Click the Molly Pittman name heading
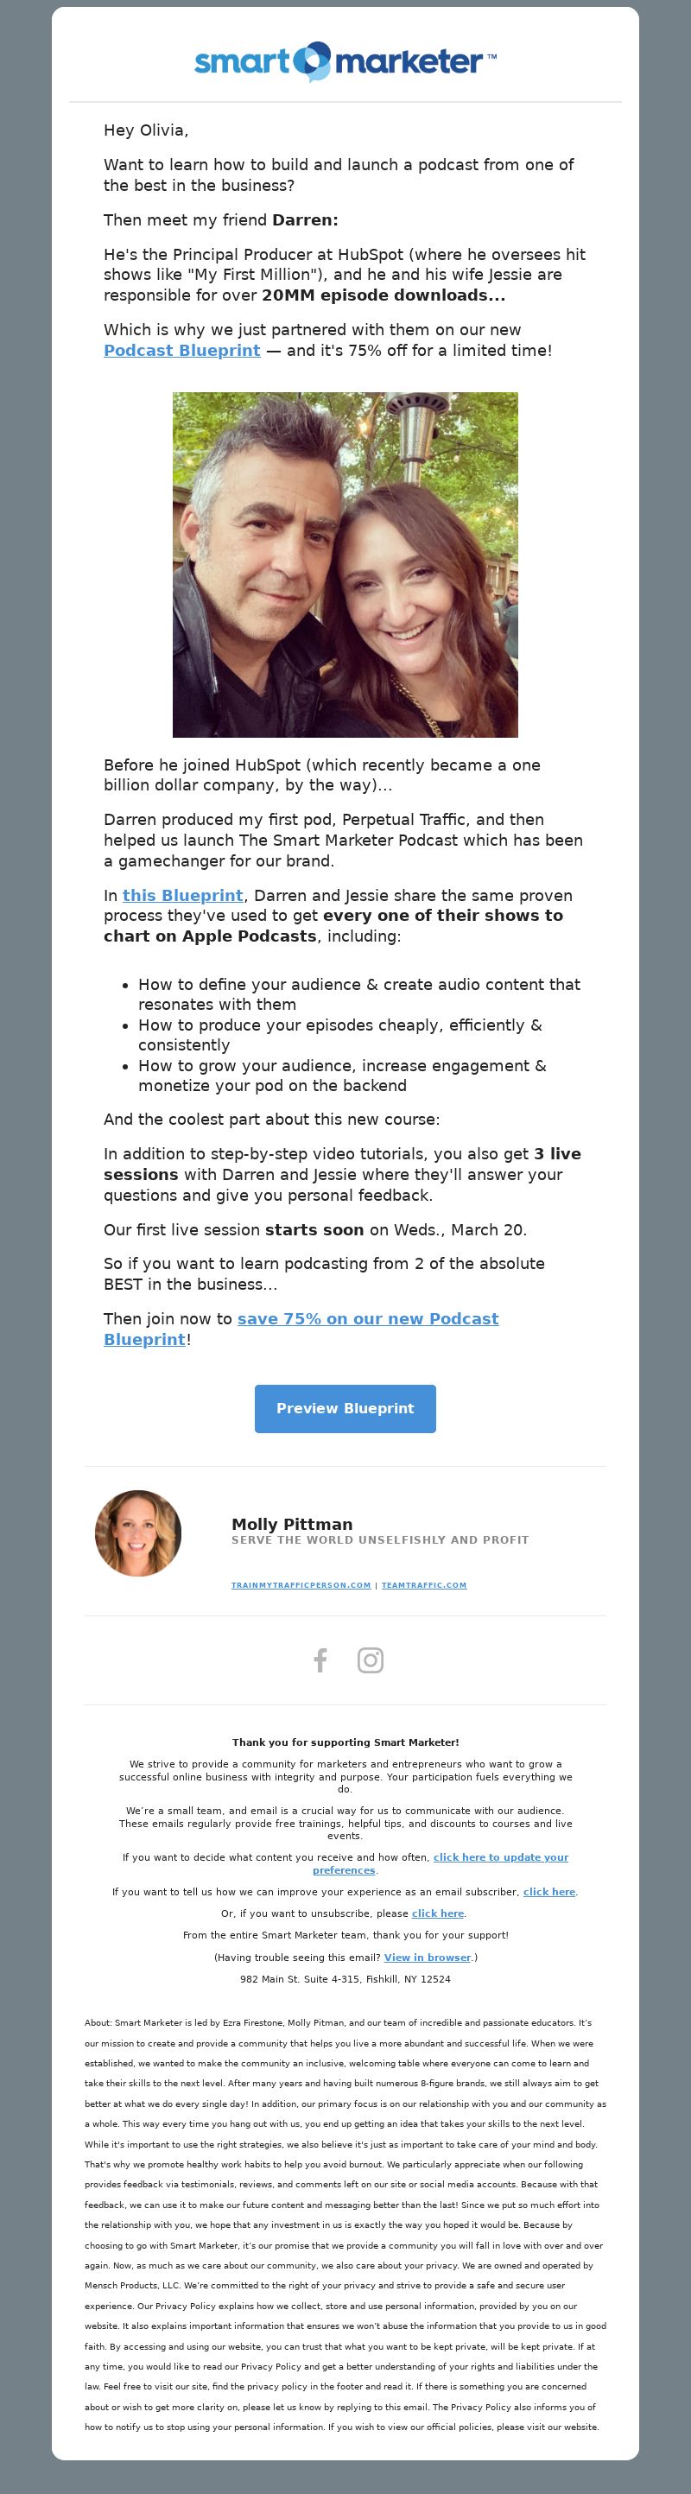 coord(292,1524)
